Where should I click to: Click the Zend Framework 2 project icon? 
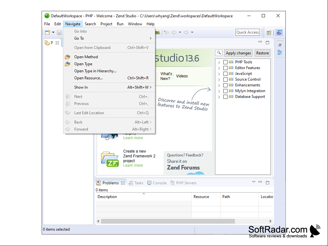tap(110, 159)
